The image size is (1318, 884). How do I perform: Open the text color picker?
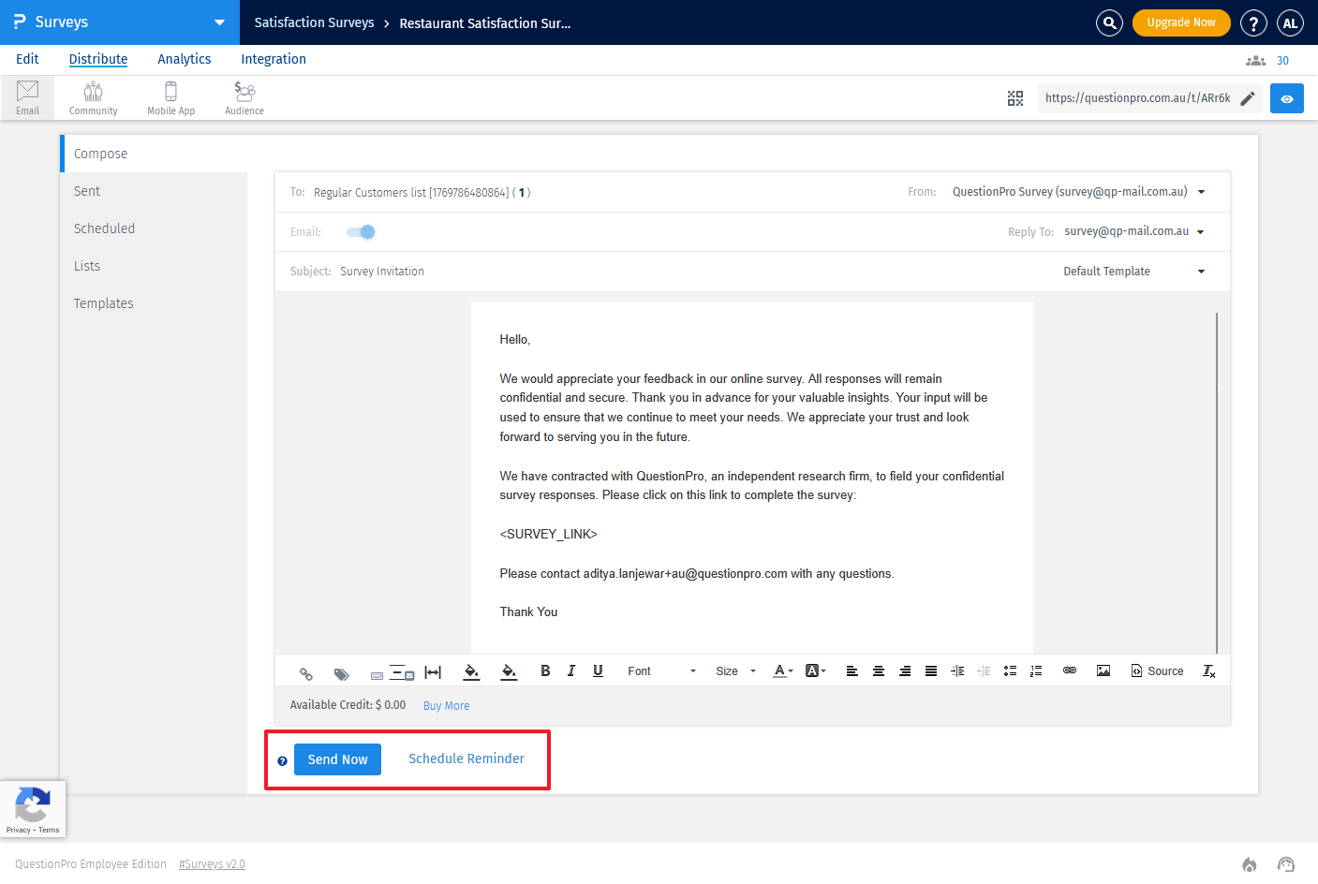pyautogui.click(x=782, y=671)
